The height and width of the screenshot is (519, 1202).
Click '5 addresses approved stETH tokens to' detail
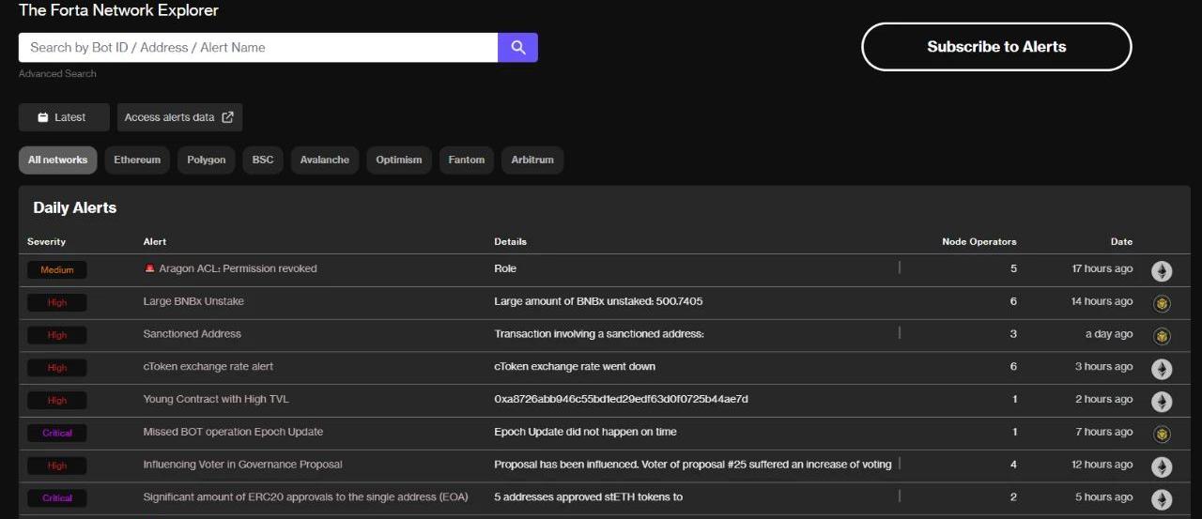point(589,496)
